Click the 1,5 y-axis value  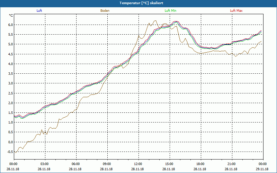point(11,113)
